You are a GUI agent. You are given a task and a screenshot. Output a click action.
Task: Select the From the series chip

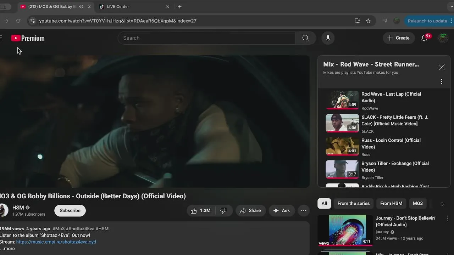pyautogui.click(x=353, y=203)
